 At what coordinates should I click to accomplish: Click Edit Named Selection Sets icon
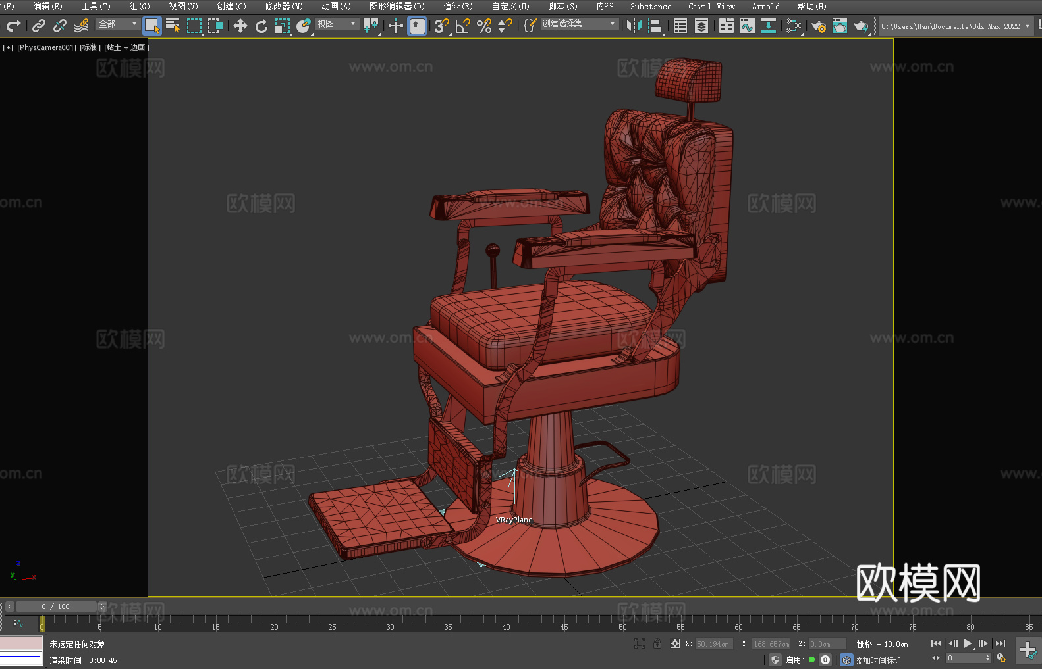tap(530, 26)
